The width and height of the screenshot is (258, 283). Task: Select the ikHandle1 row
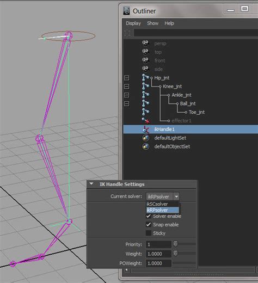191,129
